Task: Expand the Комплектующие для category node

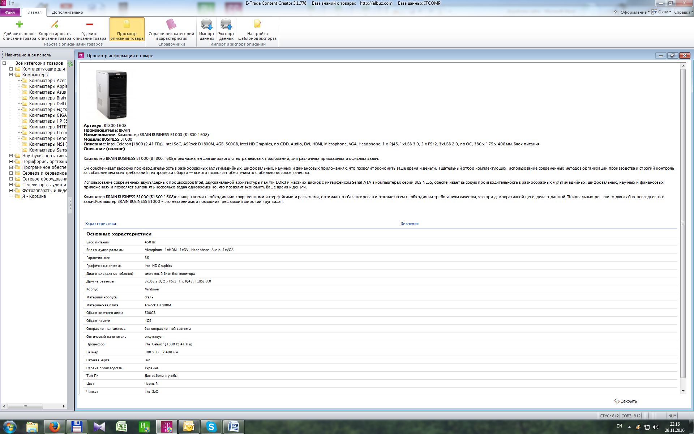Action: (x=11, y=69)
